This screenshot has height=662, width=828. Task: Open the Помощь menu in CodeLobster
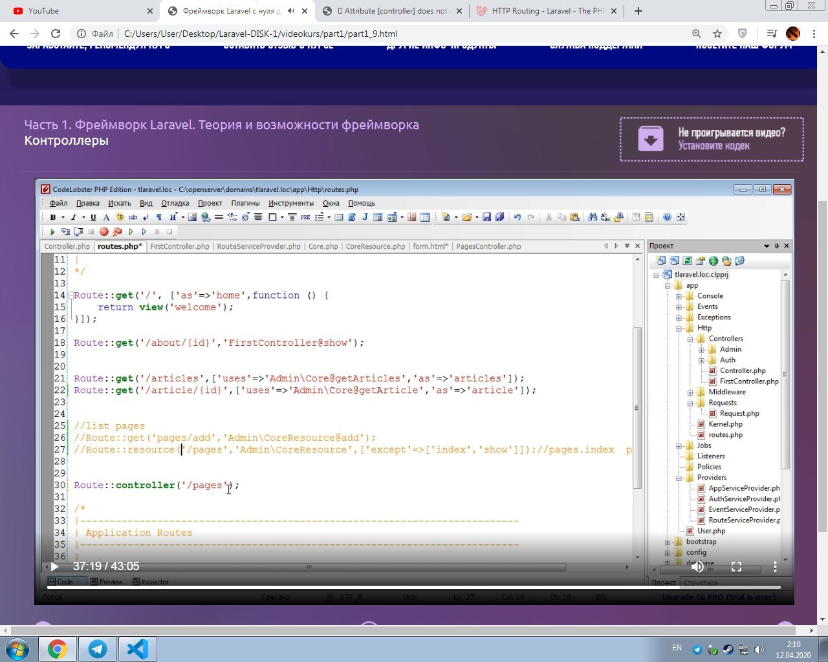click(362, 203)
